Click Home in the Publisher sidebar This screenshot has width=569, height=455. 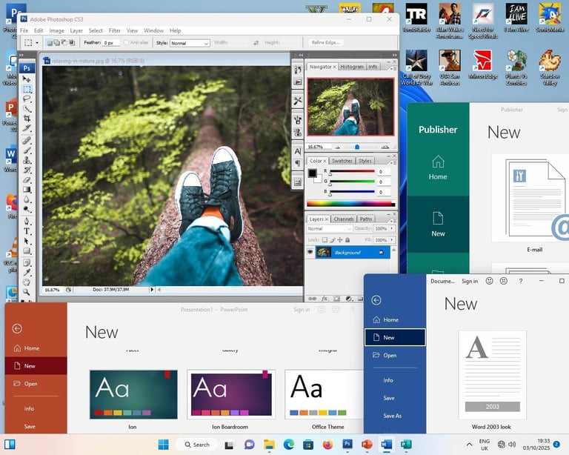[438, 168]
